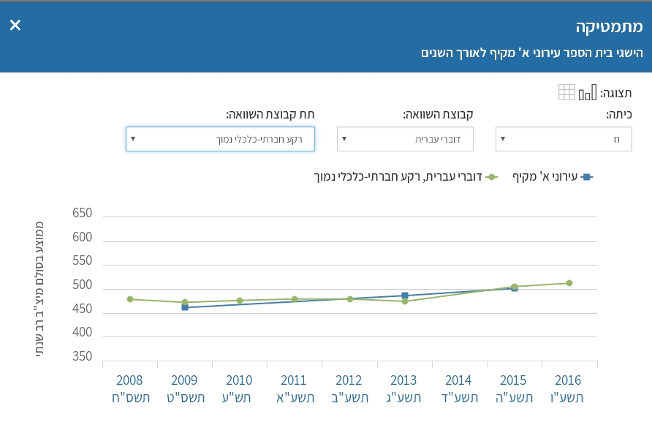This screenshot has width=652, height=425.
Task: Select the bar chart view icon
Action: pyautogui.click(x=587, y=92)
